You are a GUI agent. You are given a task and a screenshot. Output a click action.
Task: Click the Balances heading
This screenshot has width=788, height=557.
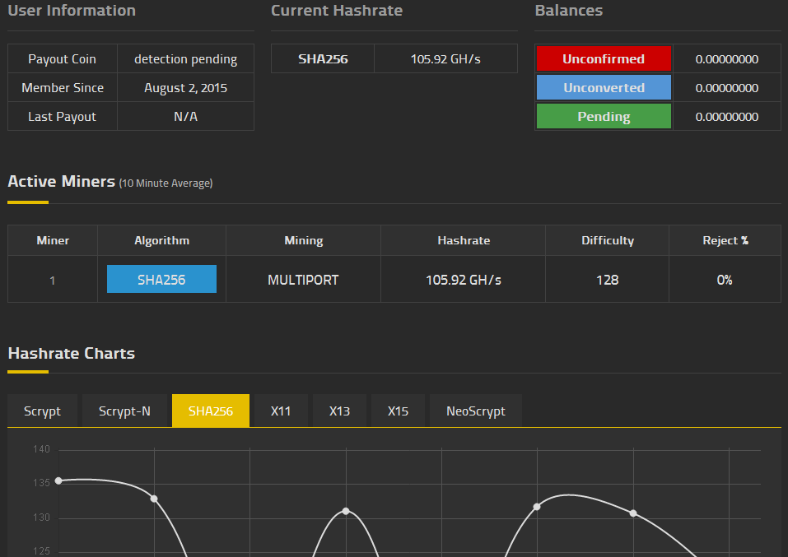(569, 11)
